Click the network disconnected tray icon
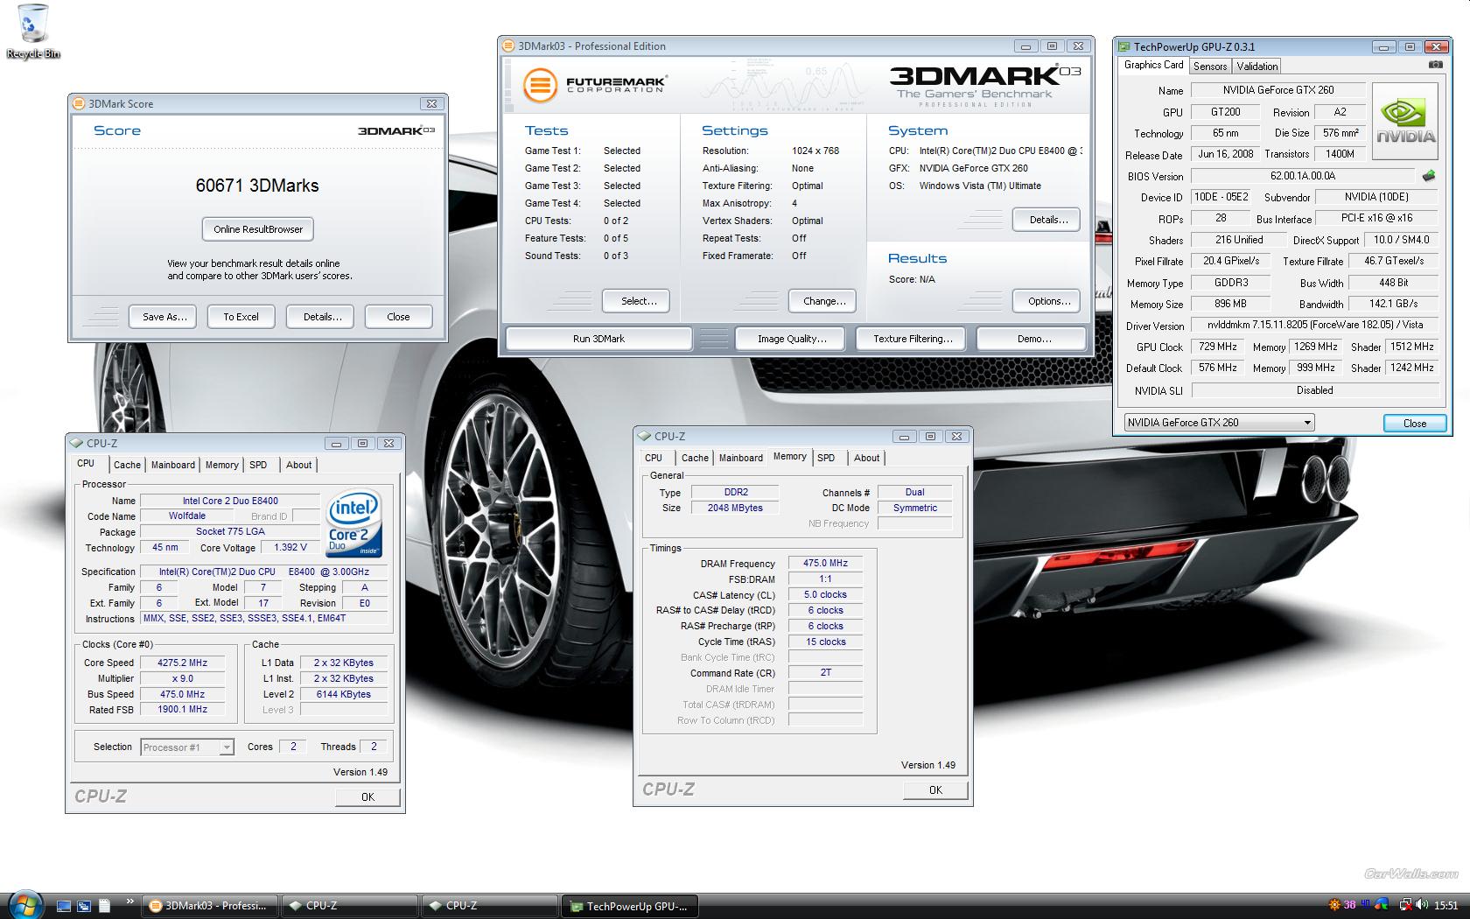Screen dimensions: 1470x919 (1405, 905)
